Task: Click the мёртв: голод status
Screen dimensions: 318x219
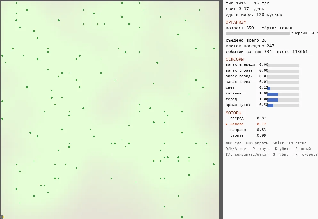Action: coord(277,28)
